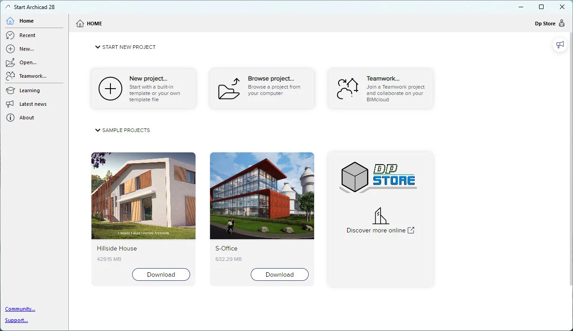Collapse the START NEW PROJECT section
Viewport: 573px width, 331px height.
(97, 47)
